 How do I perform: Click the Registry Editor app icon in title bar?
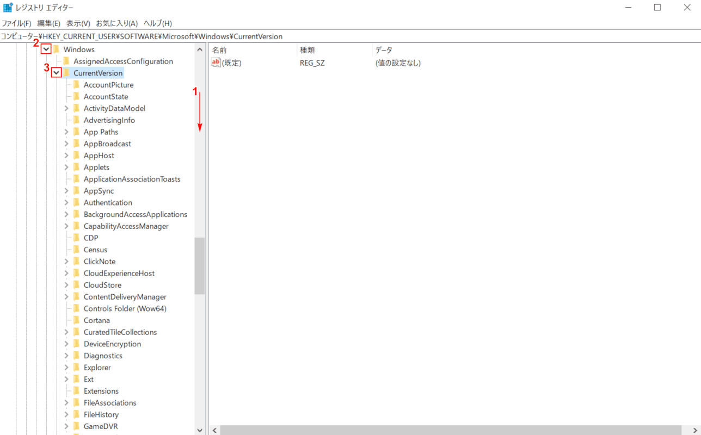pos(8,8)
